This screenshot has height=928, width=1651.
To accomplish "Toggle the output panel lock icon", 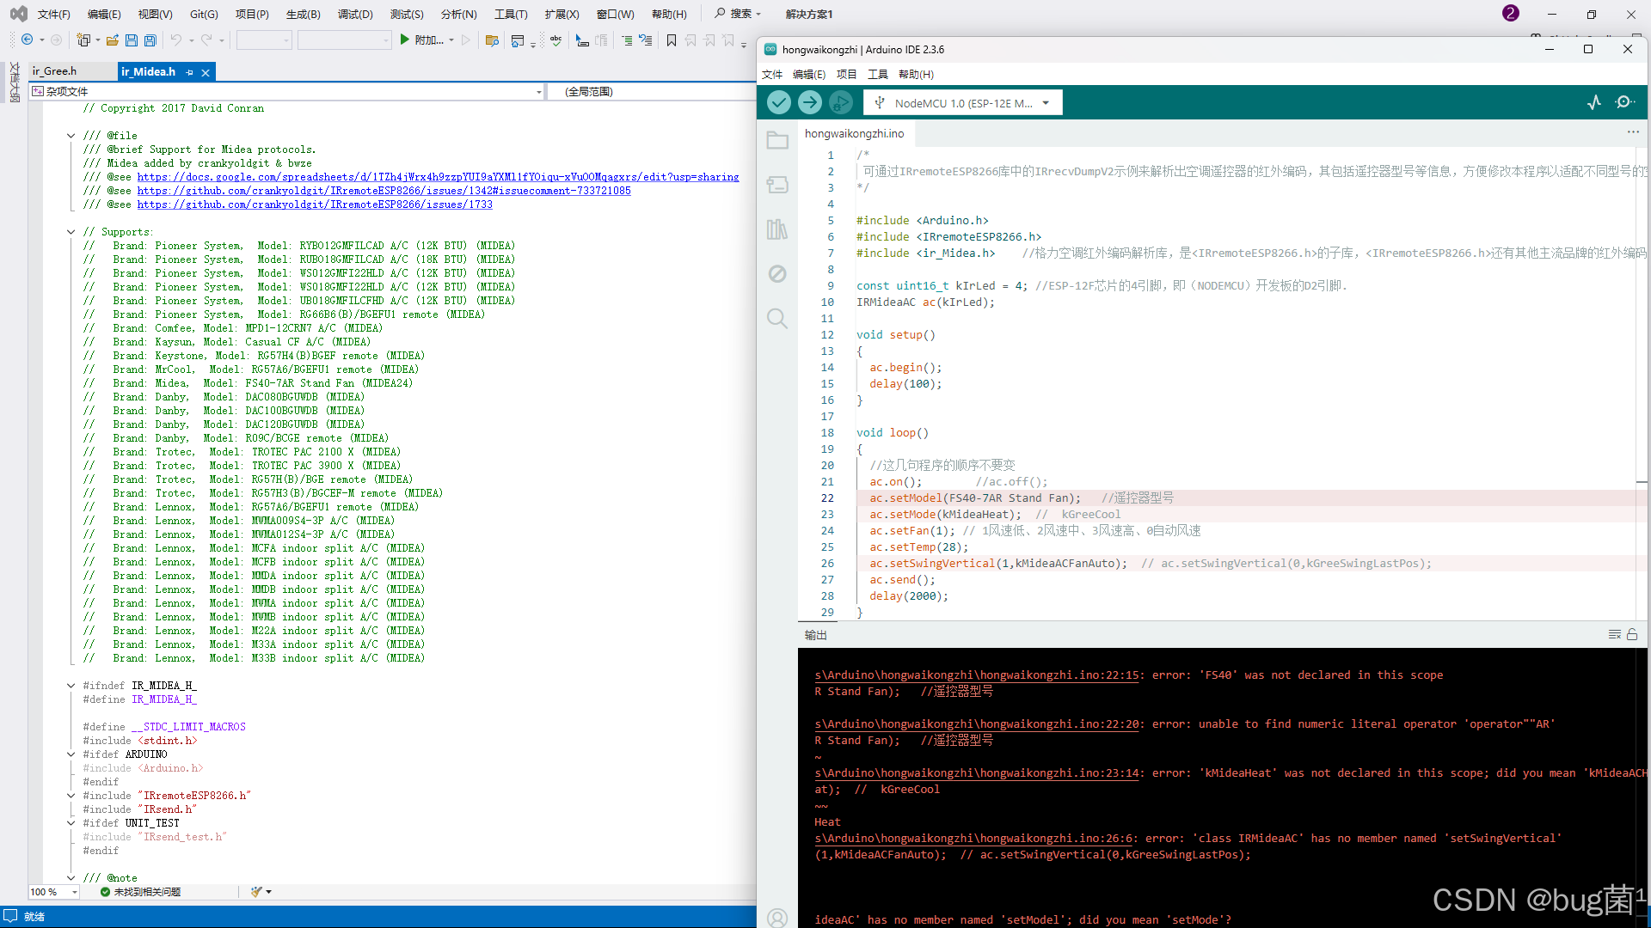I will click(x=1632, y=635).
